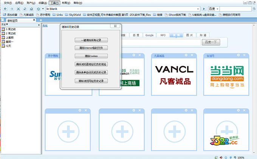This screenshot has height=159, width=257.
Task: Click the tab list icon left of tabs
Action: click(3, 20)
